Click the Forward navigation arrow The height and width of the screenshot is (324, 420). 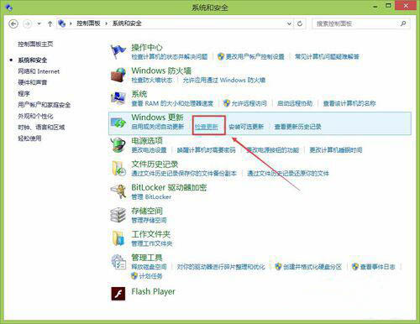tap(28, 24)
